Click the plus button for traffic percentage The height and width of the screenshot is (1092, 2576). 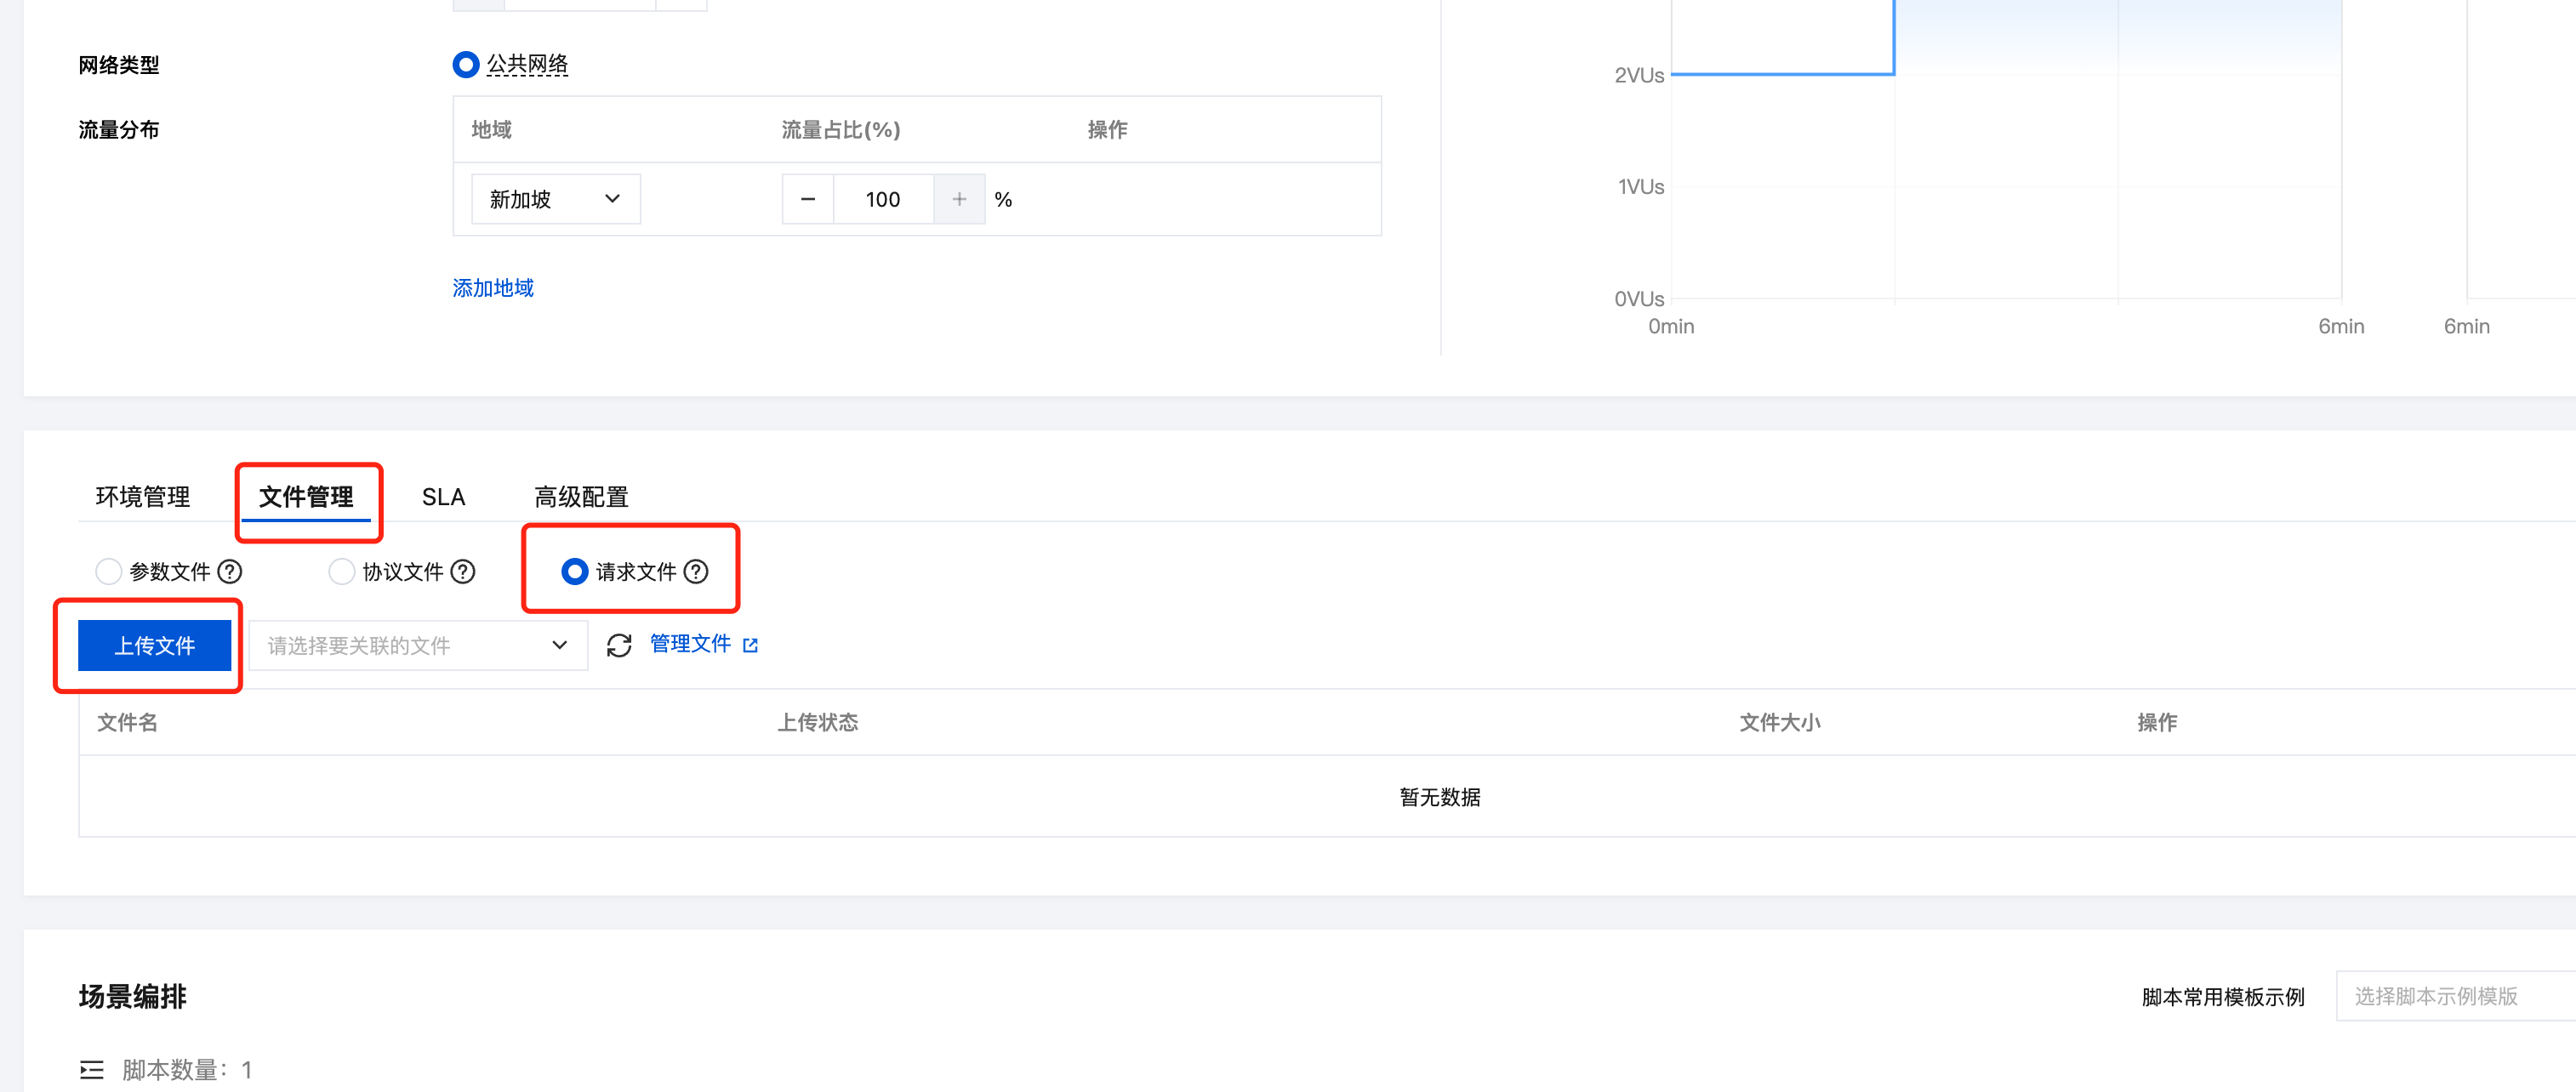tap(959, 199)
